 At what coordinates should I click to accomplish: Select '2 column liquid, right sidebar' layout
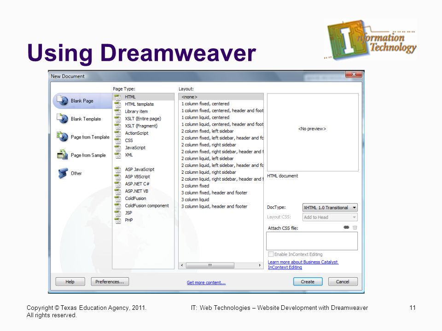[x=221, y=172]
